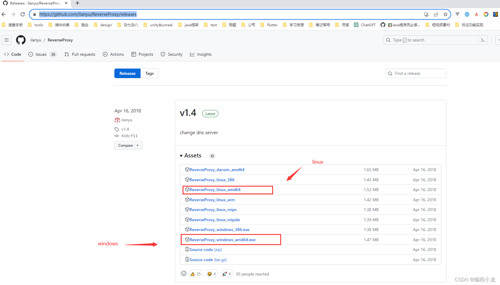Open the 速查手册 bookmark folder
500x285 pixels.
pos(12,25)
